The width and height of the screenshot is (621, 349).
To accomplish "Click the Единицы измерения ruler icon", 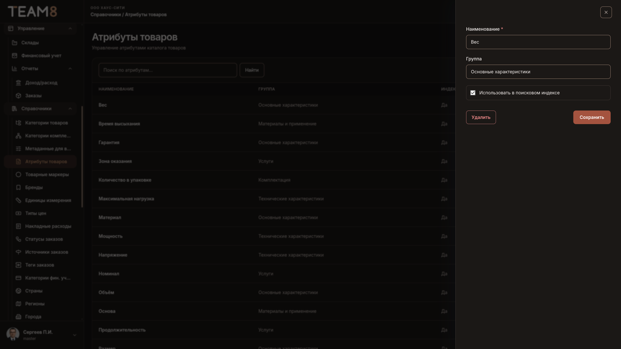I will click(x=18, y=200).
